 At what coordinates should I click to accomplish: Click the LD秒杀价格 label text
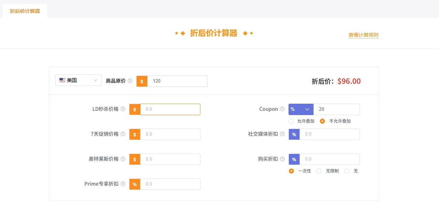click(x=106, y=109)
